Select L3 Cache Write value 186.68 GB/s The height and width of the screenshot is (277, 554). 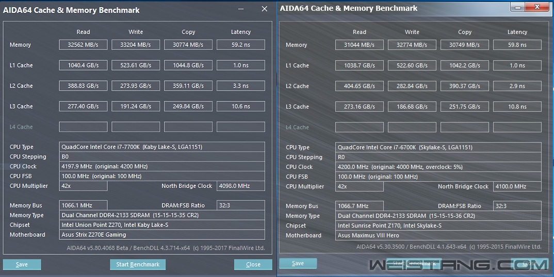pos(412,107)
